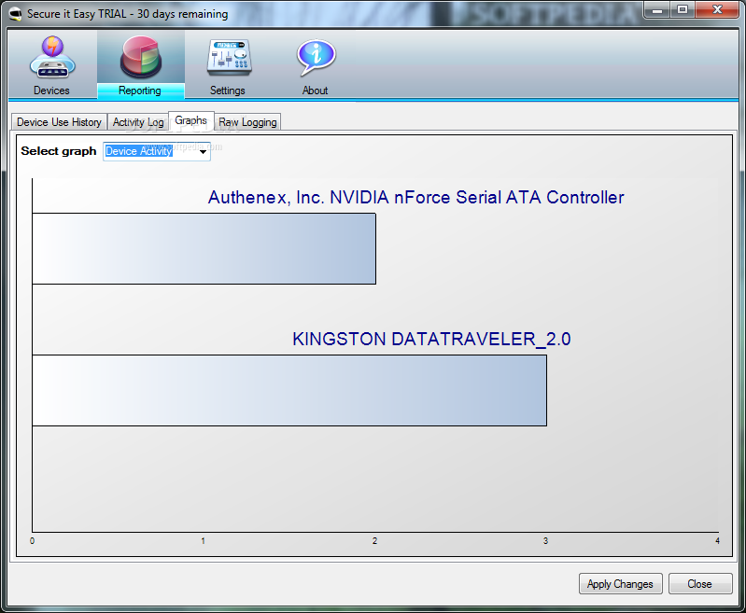Minimize the Secure it Easy window

point(657,9)
